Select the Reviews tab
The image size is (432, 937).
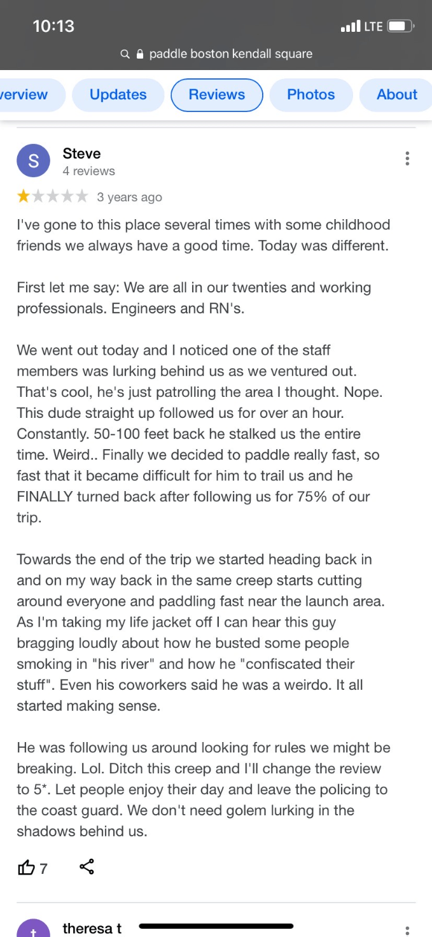coord(217,95)
